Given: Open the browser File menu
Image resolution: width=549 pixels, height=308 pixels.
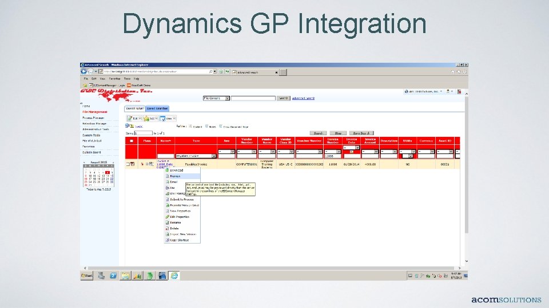Looking at the screenshot, I should (x=86, y=79).
